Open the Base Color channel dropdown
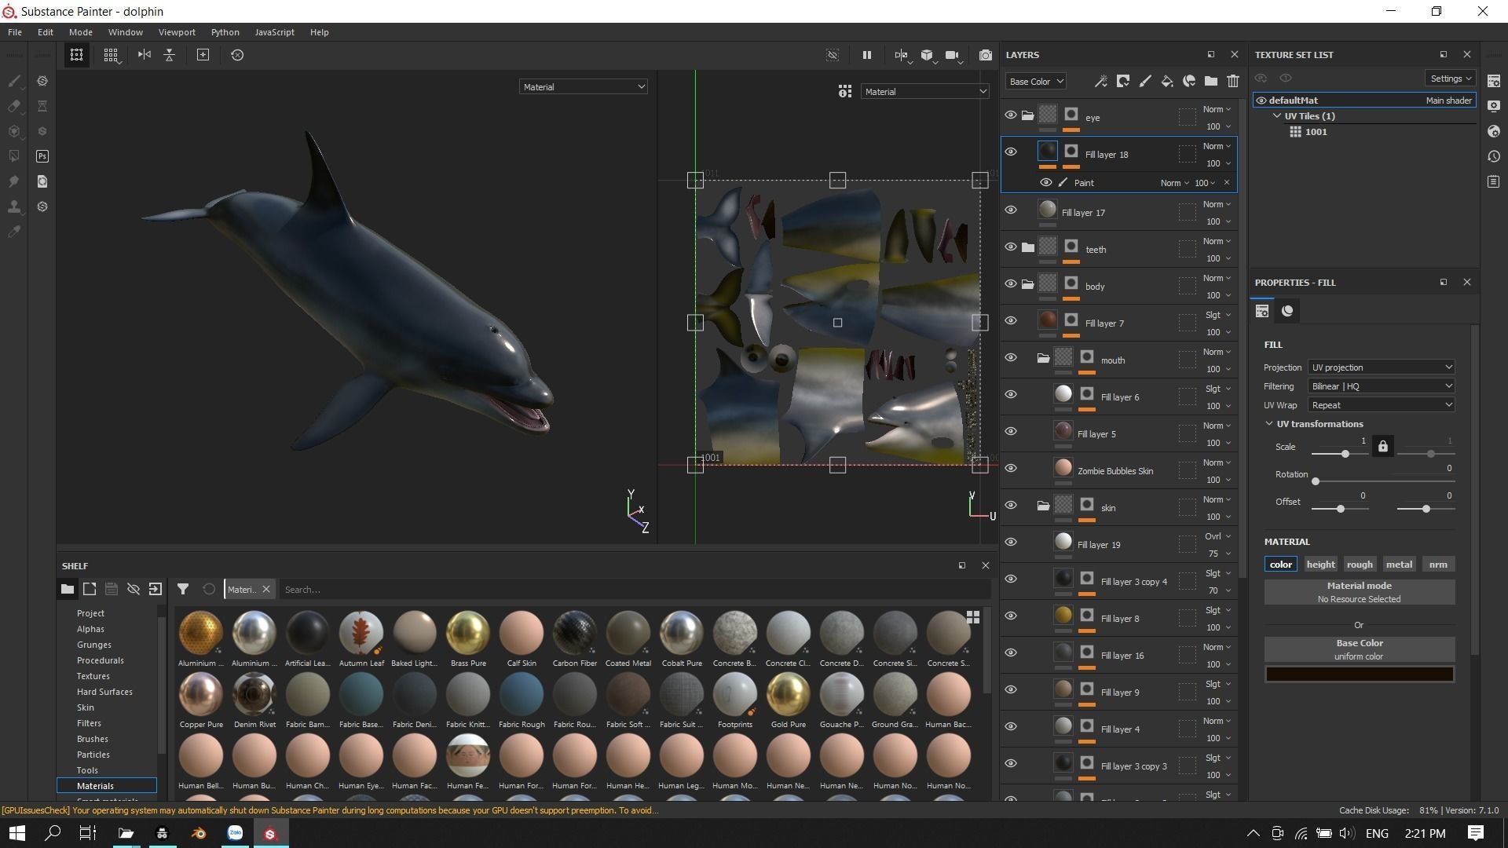1508x848 pixels. point(1035,82)
